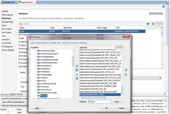The width and height of the screenshot is (170, 114).
Task: Open the Source bottom tab
Action: [20, 94]
